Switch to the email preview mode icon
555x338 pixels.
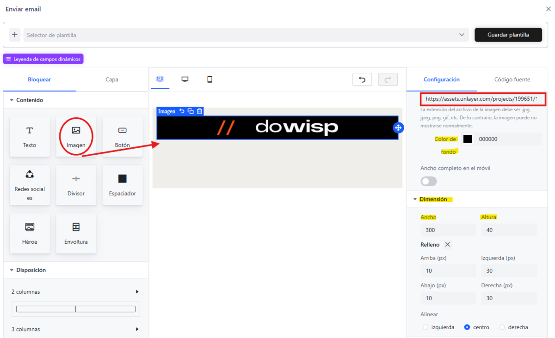[160, 79]
